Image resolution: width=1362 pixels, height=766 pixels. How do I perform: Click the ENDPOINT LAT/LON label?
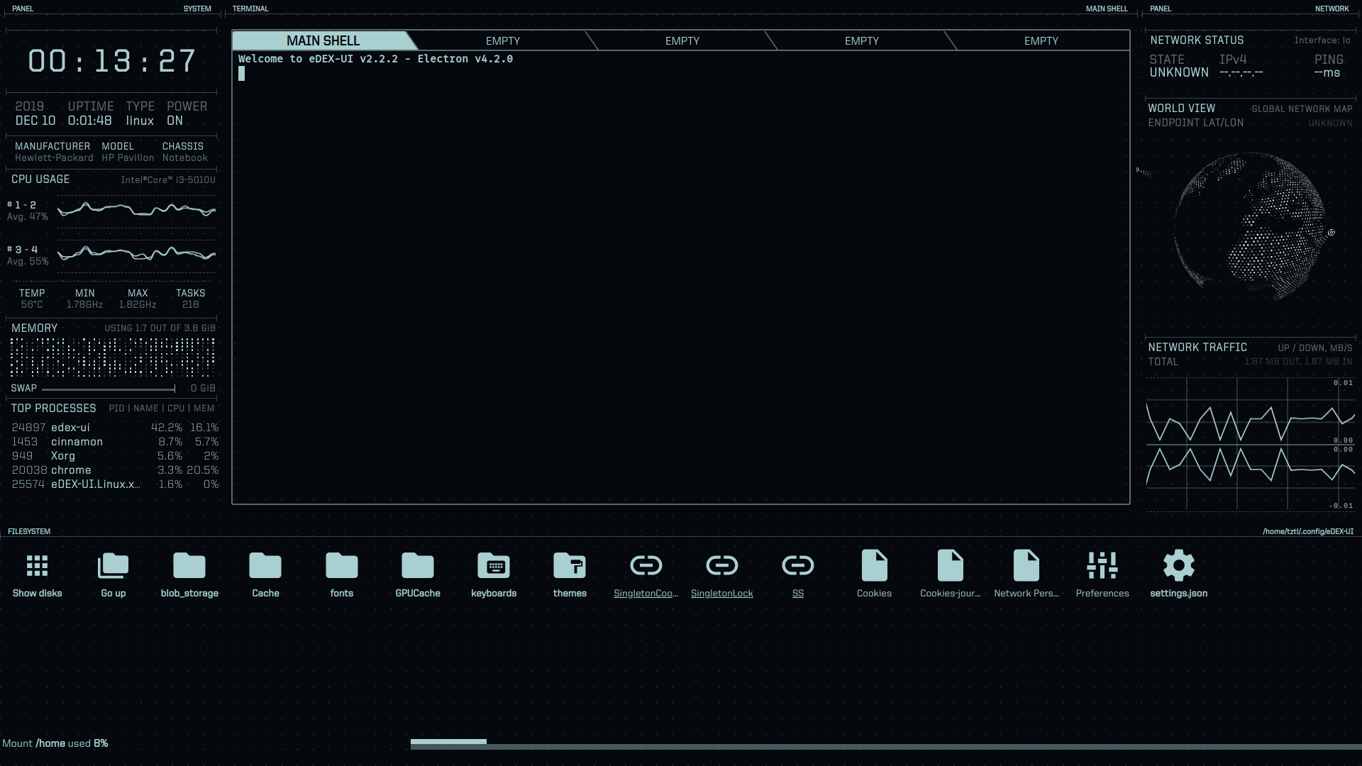(x=1196, y=123)
